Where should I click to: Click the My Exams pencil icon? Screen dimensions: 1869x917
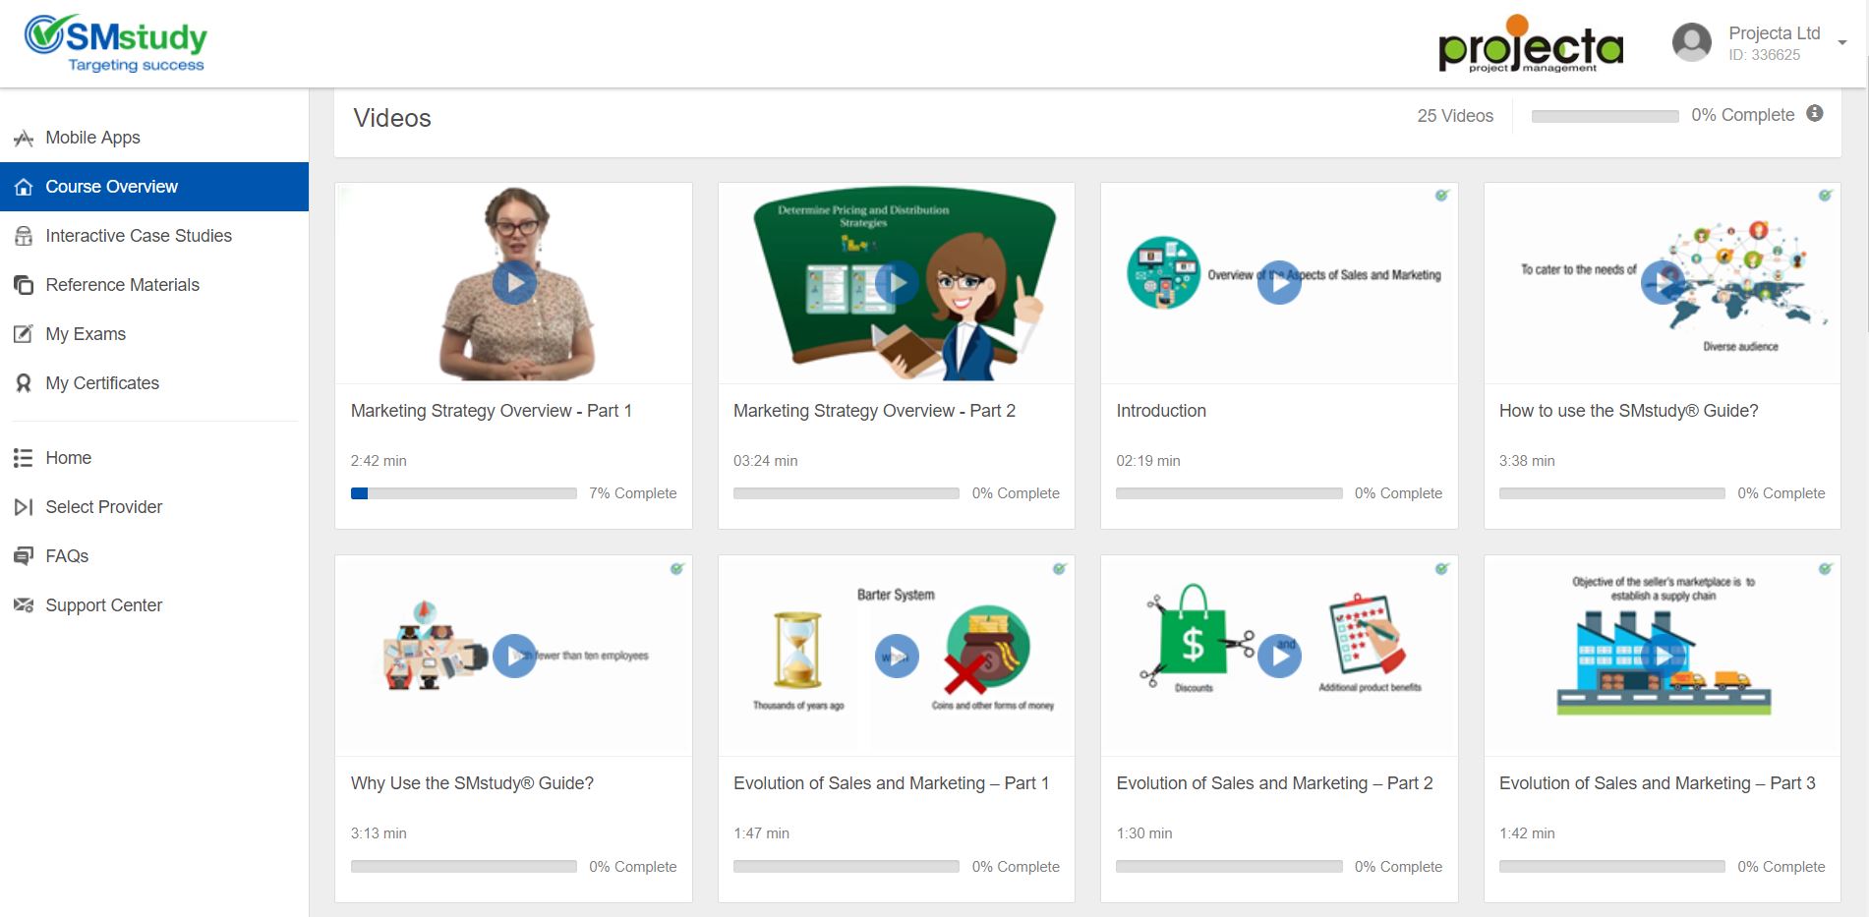24,334
